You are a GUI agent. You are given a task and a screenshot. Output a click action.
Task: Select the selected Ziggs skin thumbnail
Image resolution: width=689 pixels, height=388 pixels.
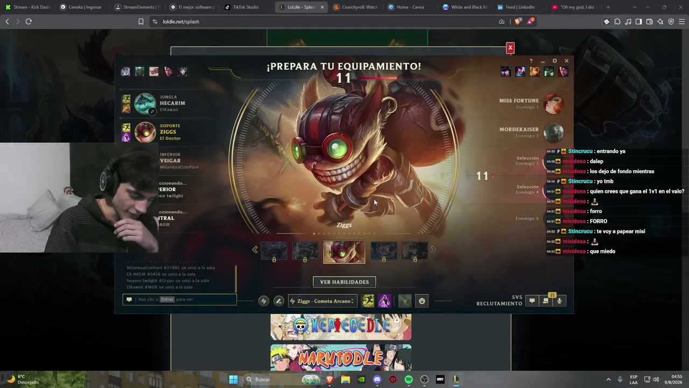pos(344,252)
